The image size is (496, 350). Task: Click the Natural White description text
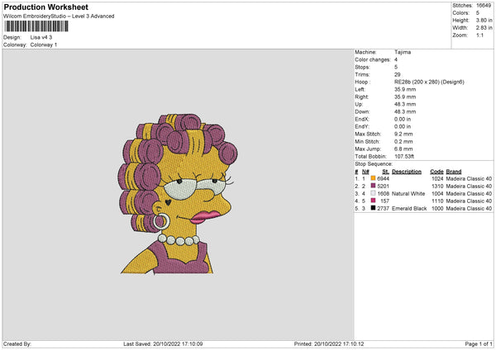pos(408,194)
